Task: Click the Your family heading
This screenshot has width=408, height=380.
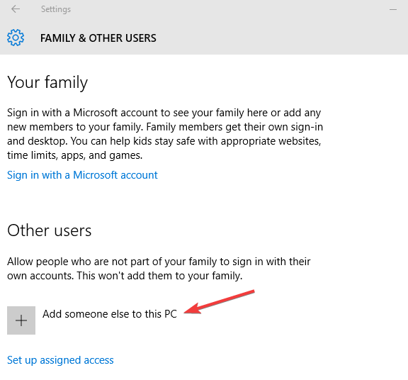Action: point(47,82)
